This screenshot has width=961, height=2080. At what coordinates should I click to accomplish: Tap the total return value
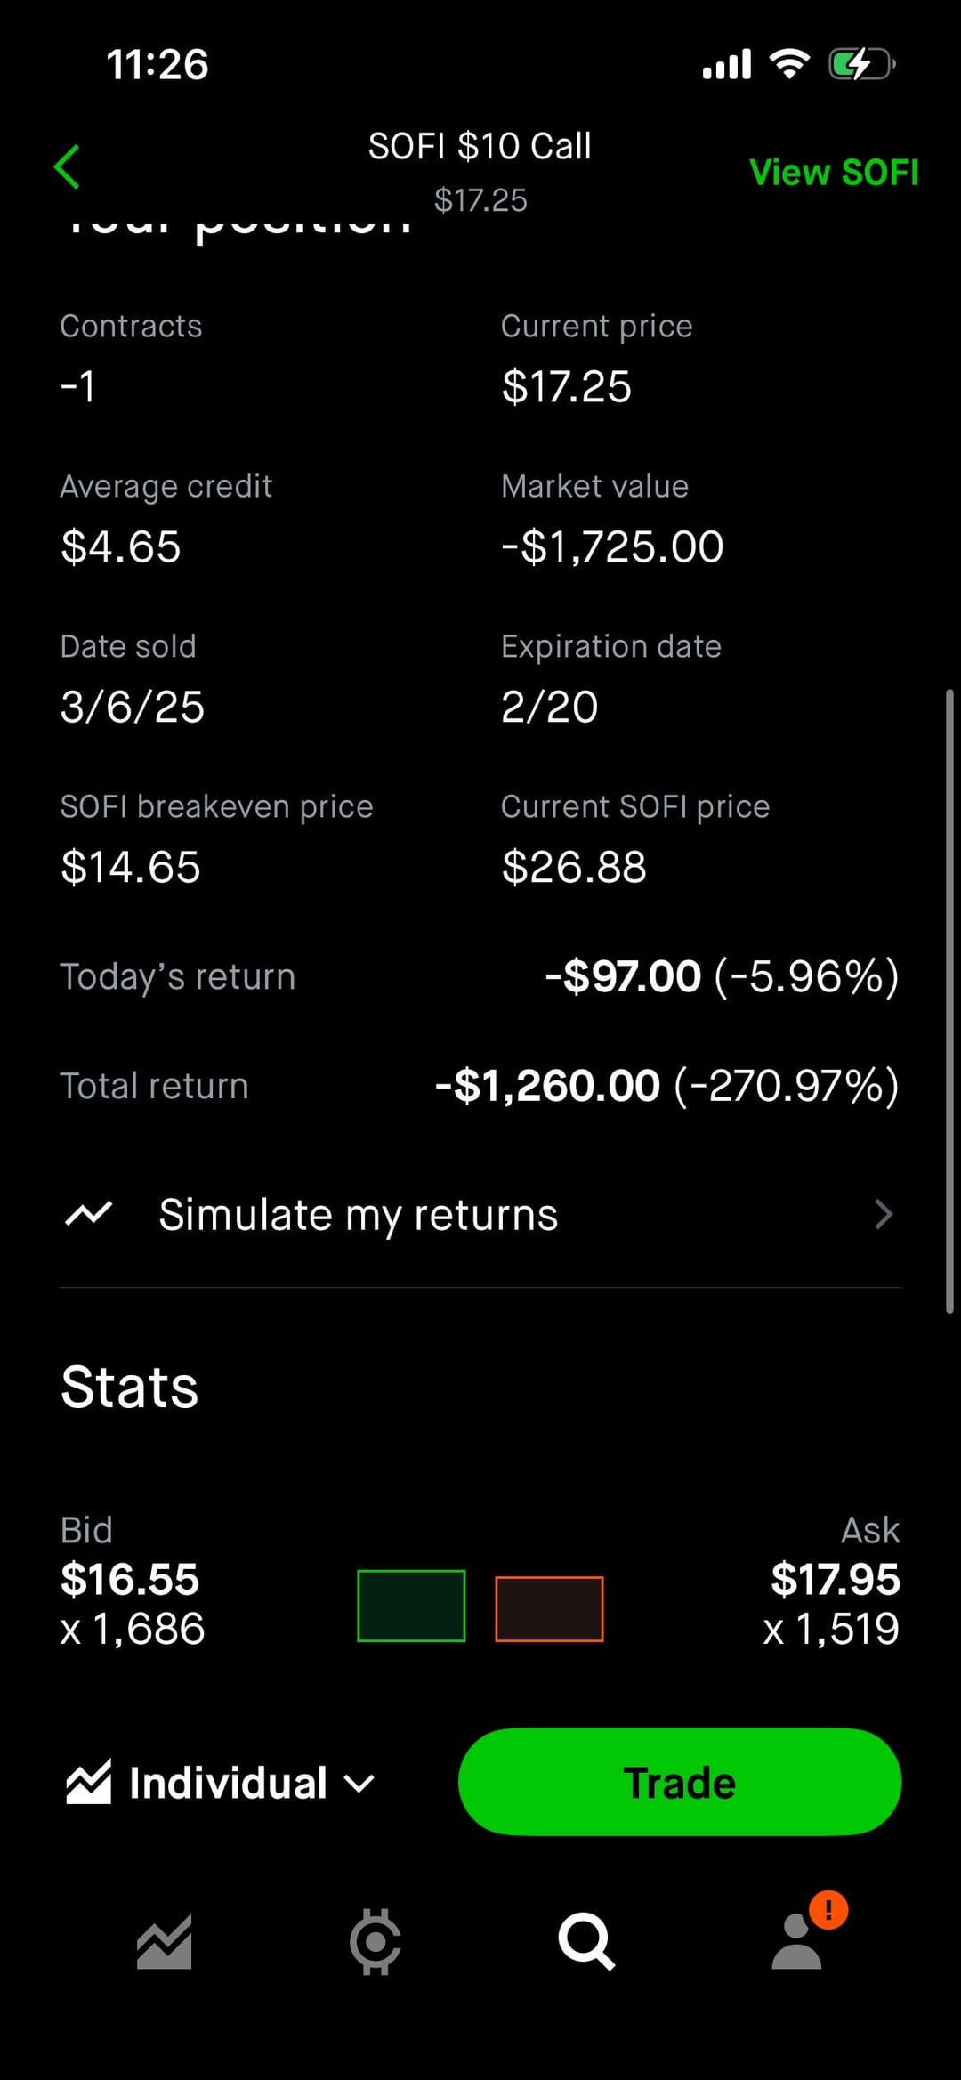(666, 1086)
